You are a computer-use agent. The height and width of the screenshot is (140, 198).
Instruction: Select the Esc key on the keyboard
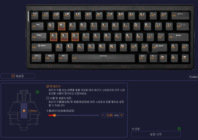(x=35, y=16)
